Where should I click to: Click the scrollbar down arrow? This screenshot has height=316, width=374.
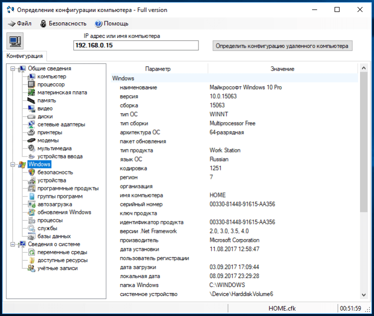coord(364,295)
